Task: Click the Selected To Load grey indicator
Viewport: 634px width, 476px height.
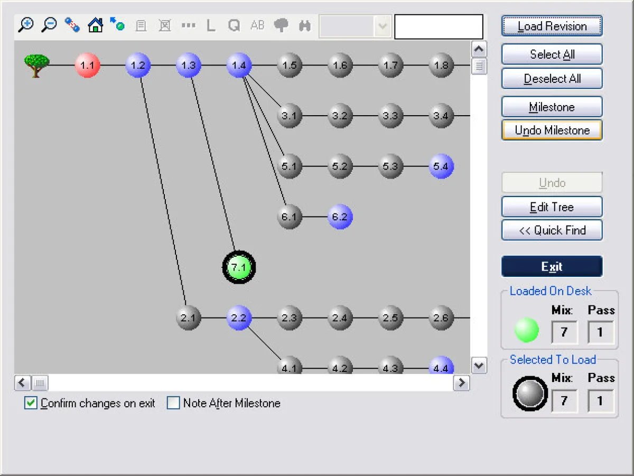Action: tap(530, 394)
